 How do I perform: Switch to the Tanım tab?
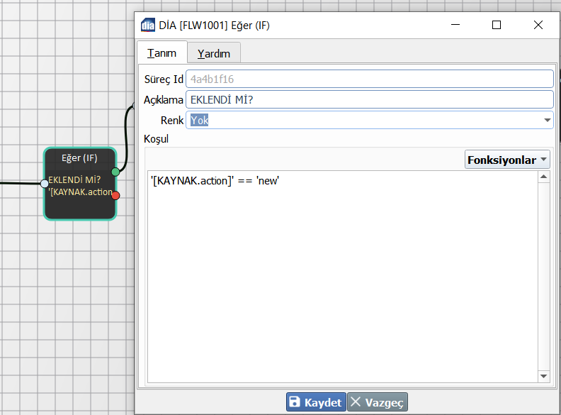click(161, 53)
